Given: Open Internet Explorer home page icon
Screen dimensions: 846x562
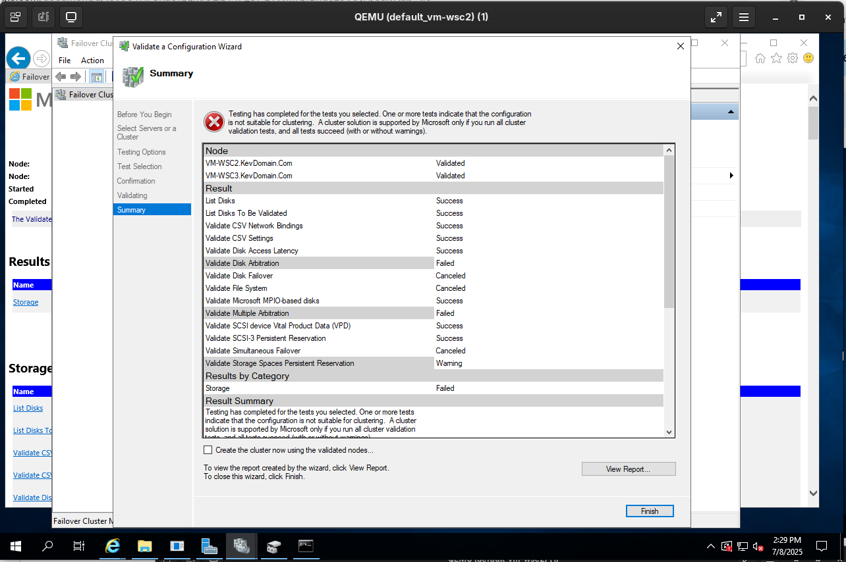Looking at the screenshot, I should click(760, 58).
